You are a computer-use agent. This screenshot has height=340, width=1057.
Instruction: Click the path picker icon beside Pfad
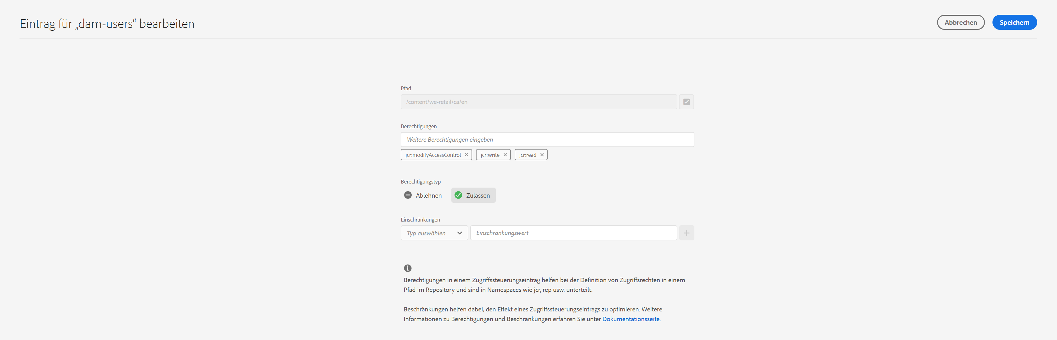[686, 102]
